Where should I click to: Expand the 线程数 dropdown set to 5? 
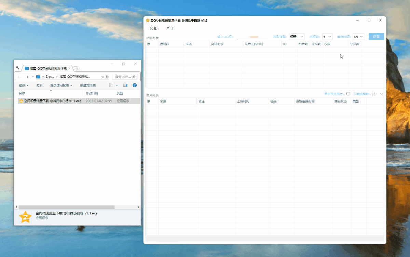pyautogui.click(x=327, y=37)
